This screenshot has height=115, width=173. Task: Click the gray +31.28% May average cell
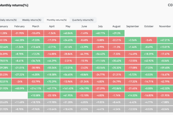tap(69, 102)
